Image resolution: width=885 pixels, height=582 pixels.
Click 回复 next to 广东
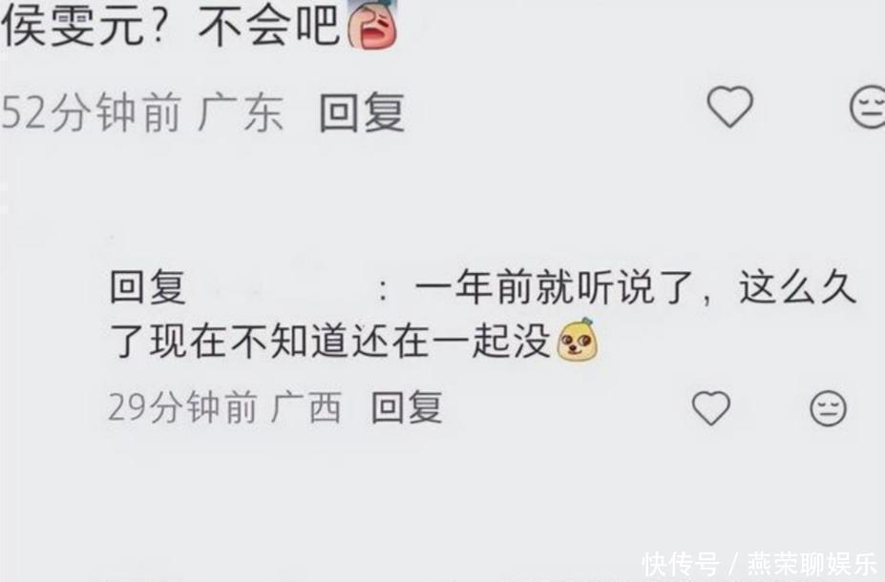point(363,113)
